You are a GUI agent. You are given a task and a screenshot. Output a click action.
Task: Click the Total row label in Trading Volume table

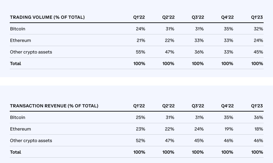click(x=15, y=63)
